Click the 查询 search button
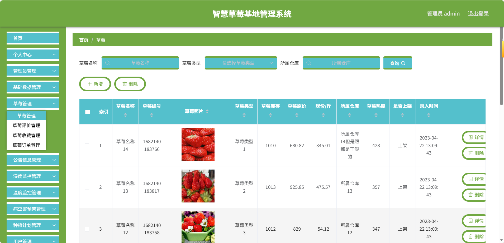 click(x=398, y=63)
